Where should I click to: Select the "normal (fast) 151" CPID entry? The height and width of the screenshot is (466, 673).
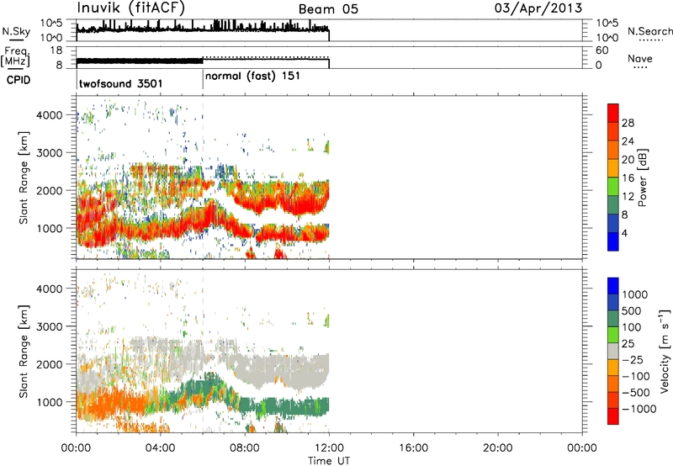click(252, 77)
